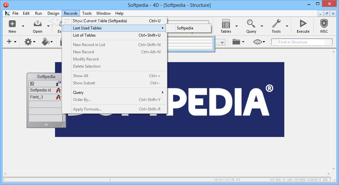This screenshot has width=339, height=185.
Task: Click the 4D application logo in title bar
Action: (x=6, y=5)
